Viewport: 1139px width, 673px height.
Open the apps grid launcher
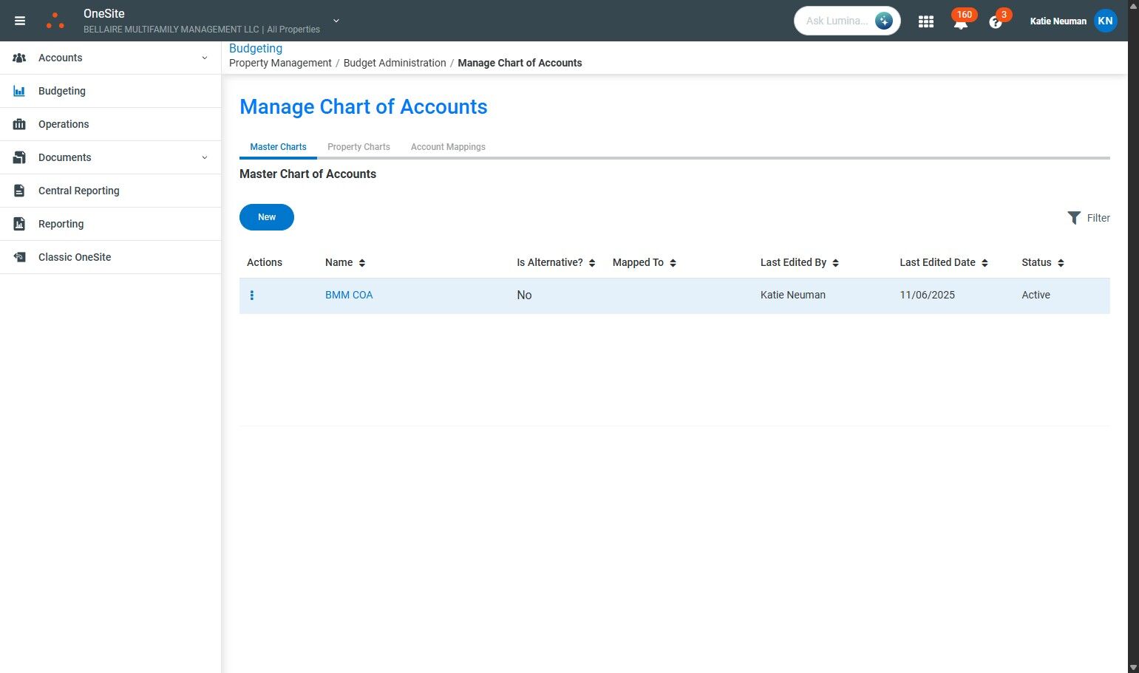pyautogui.click(x=926, y=21)
